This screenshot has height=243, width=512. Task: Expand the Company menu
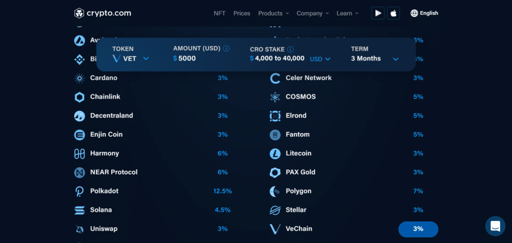(x=313, y=13)
